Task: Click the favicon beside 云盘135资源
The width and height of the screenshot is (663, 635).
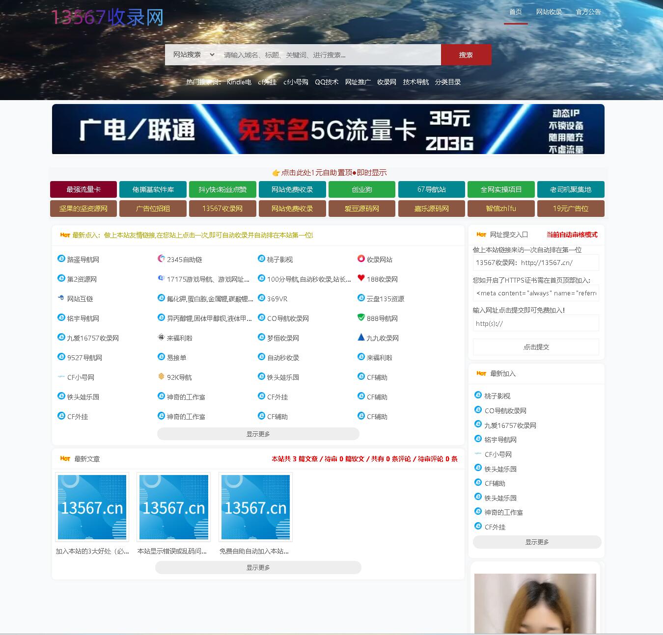Action: tap(361, 298)
